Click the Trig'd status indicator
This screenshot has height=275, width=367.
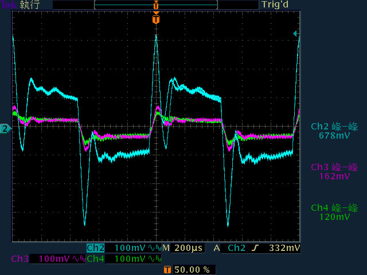point(275,5)
